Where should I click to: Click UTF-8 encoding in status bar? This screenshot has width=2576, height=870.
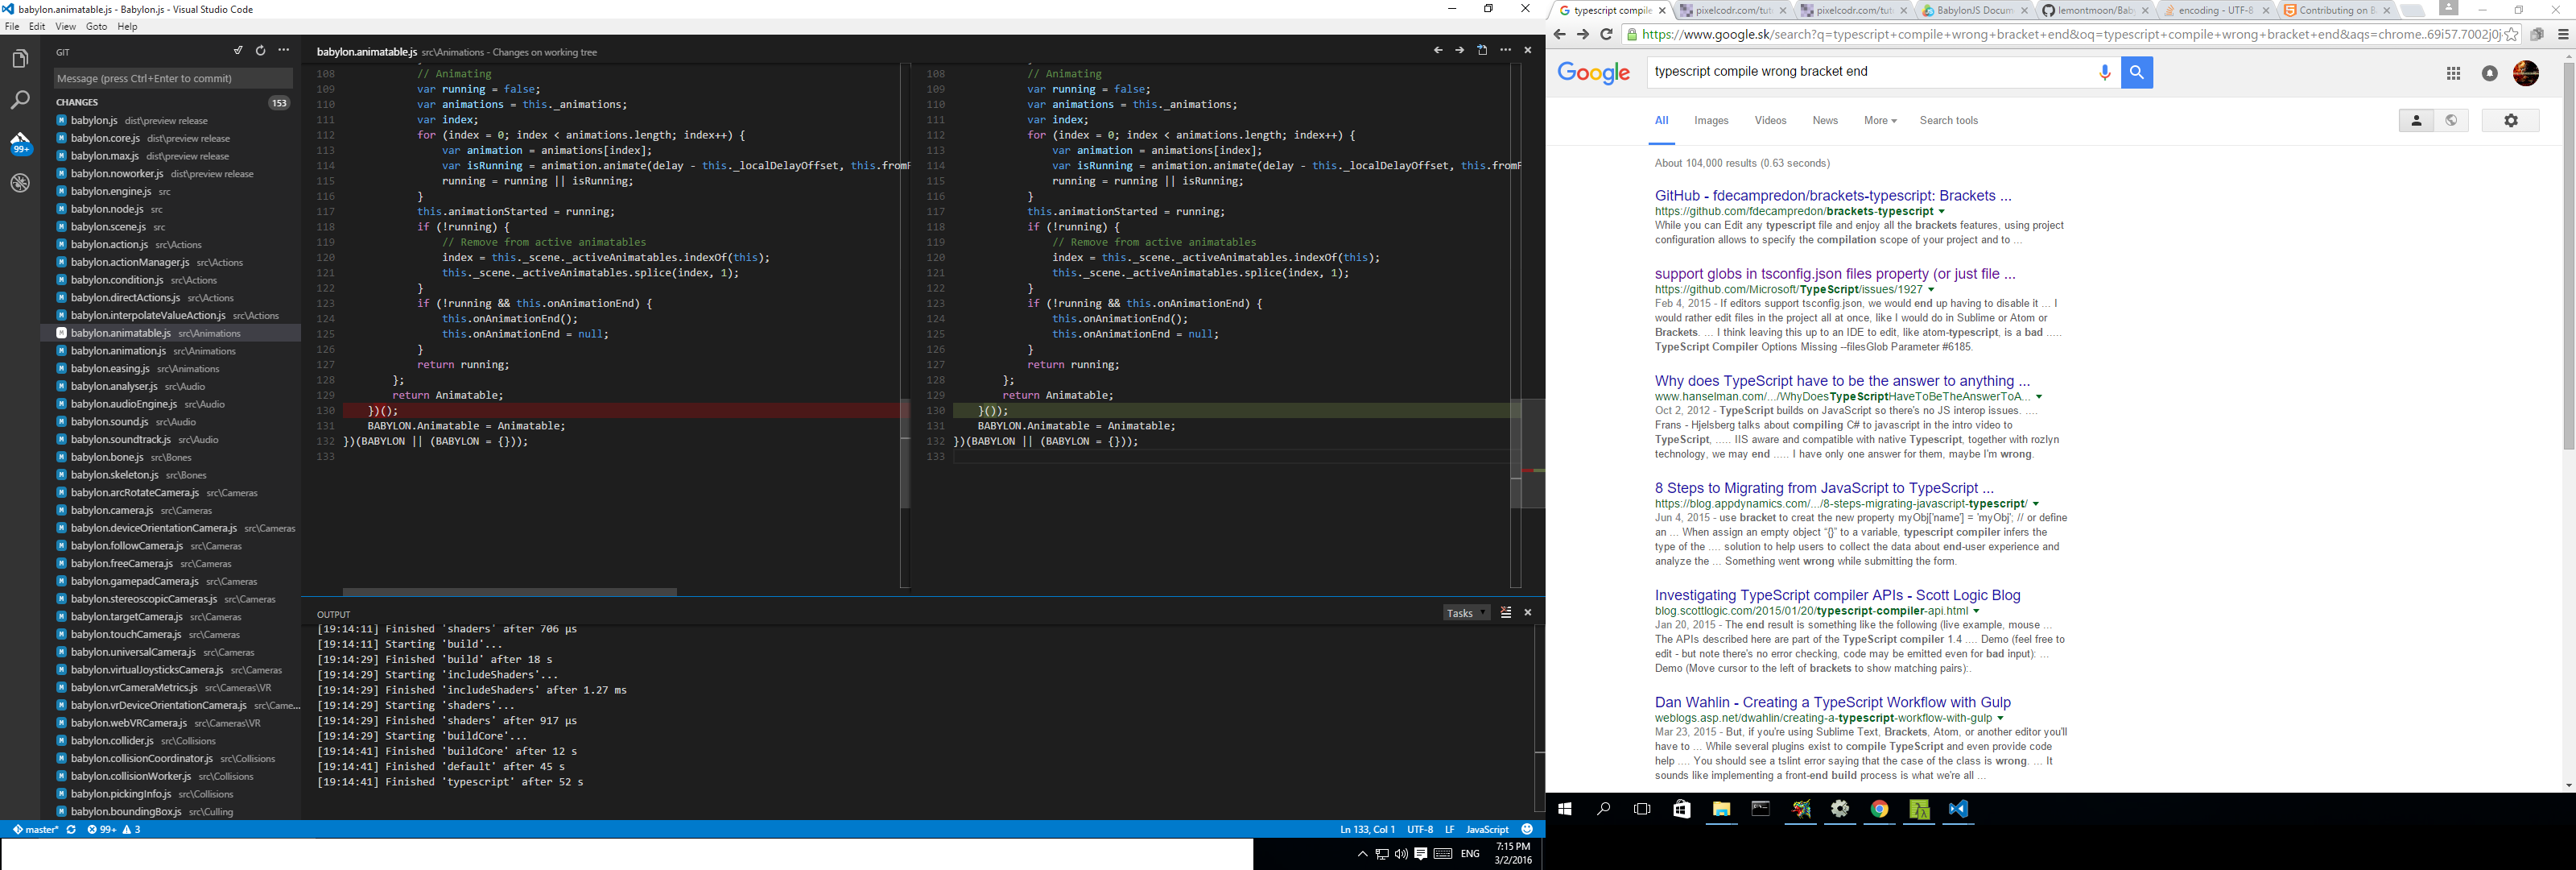pos(1420,830)
